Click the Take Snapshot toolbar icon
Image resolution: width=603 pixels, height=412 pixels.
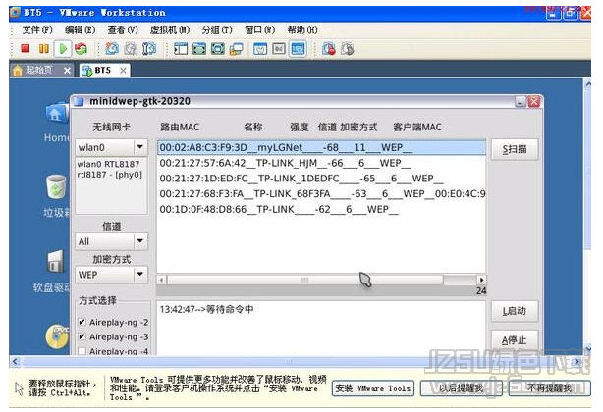point(112,49)
